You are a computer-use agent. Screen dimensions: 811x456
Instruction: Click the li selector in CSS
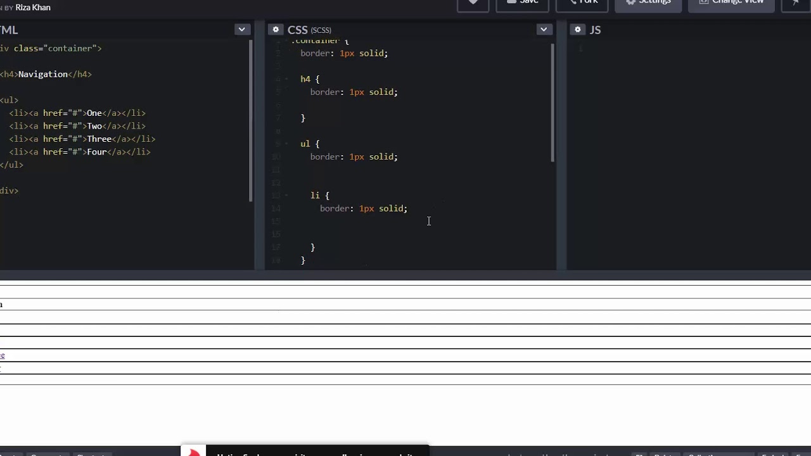pos(315,196)
